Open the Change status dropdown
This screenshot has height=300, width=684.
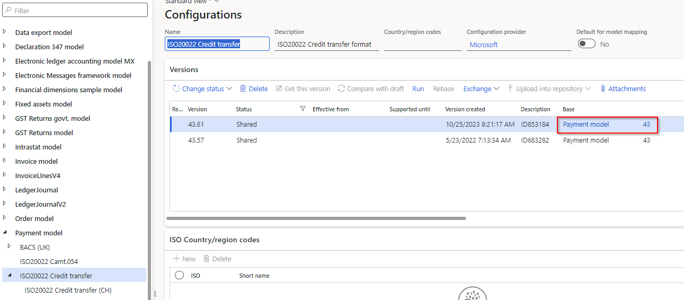click(x=202, y=89)
